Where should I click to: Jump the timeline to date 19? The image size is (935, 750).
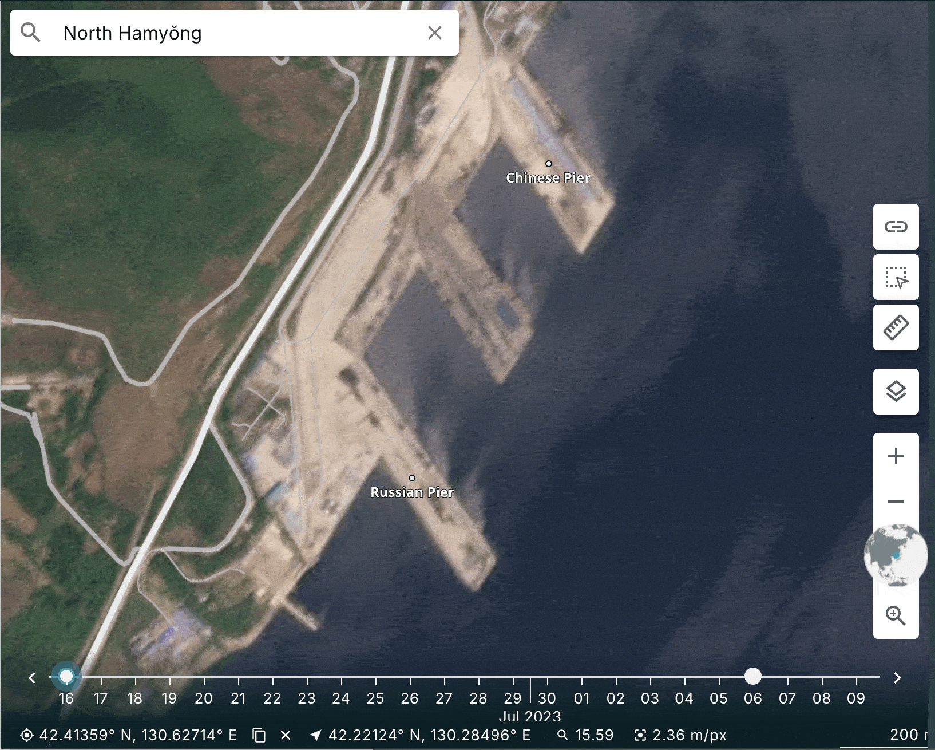click(169, 698)
